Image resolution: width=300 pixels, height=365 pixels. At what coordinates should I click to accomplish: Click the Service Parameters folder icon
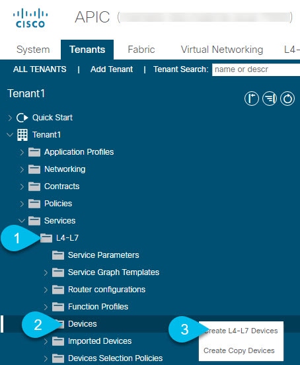pyautogui.click(x=58, y=255)
